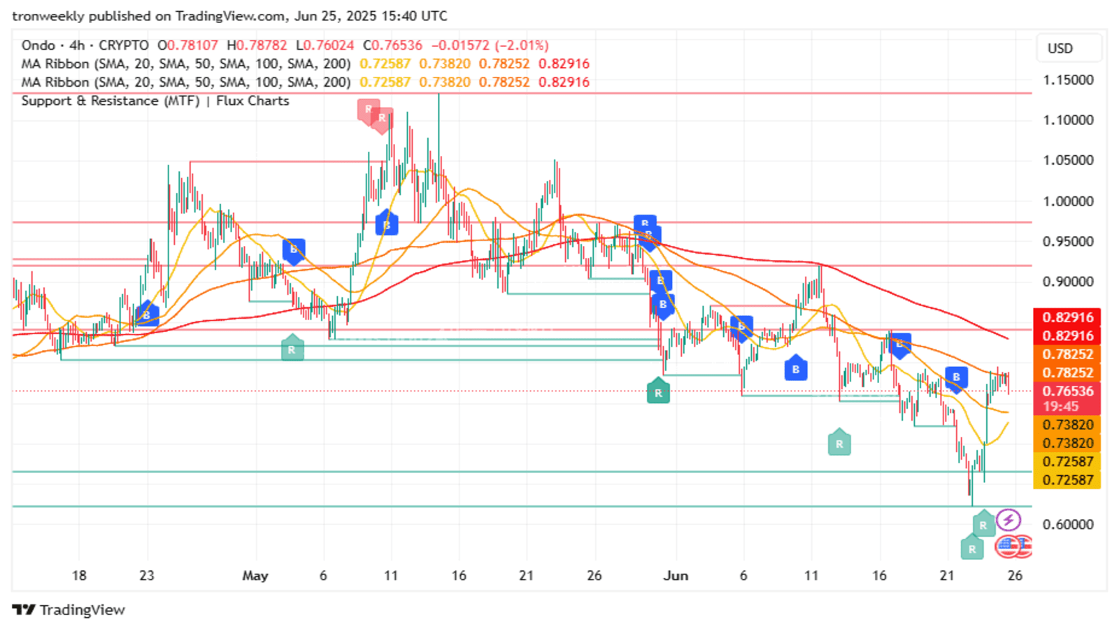The width and height of the screenshot is (1119, 629).
Task: Click the 1.10000 price axis label
Action: click(1068, 120)
